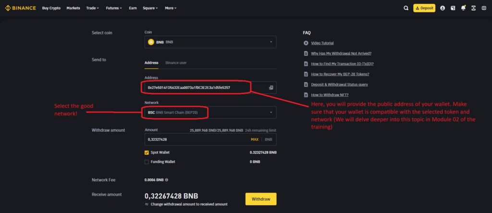
Task: Click document icon beside Withdraw NFT
Action: tap(306, 95)
